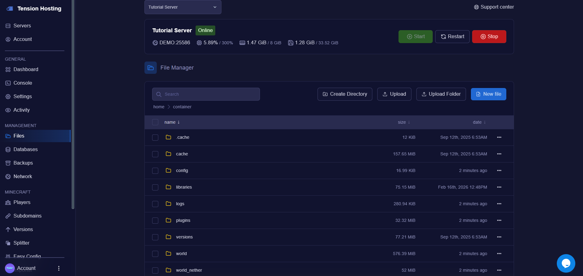Viewport: 583px width, 276px height.
Task: Open account options three-dot menu
Action: 59,268
